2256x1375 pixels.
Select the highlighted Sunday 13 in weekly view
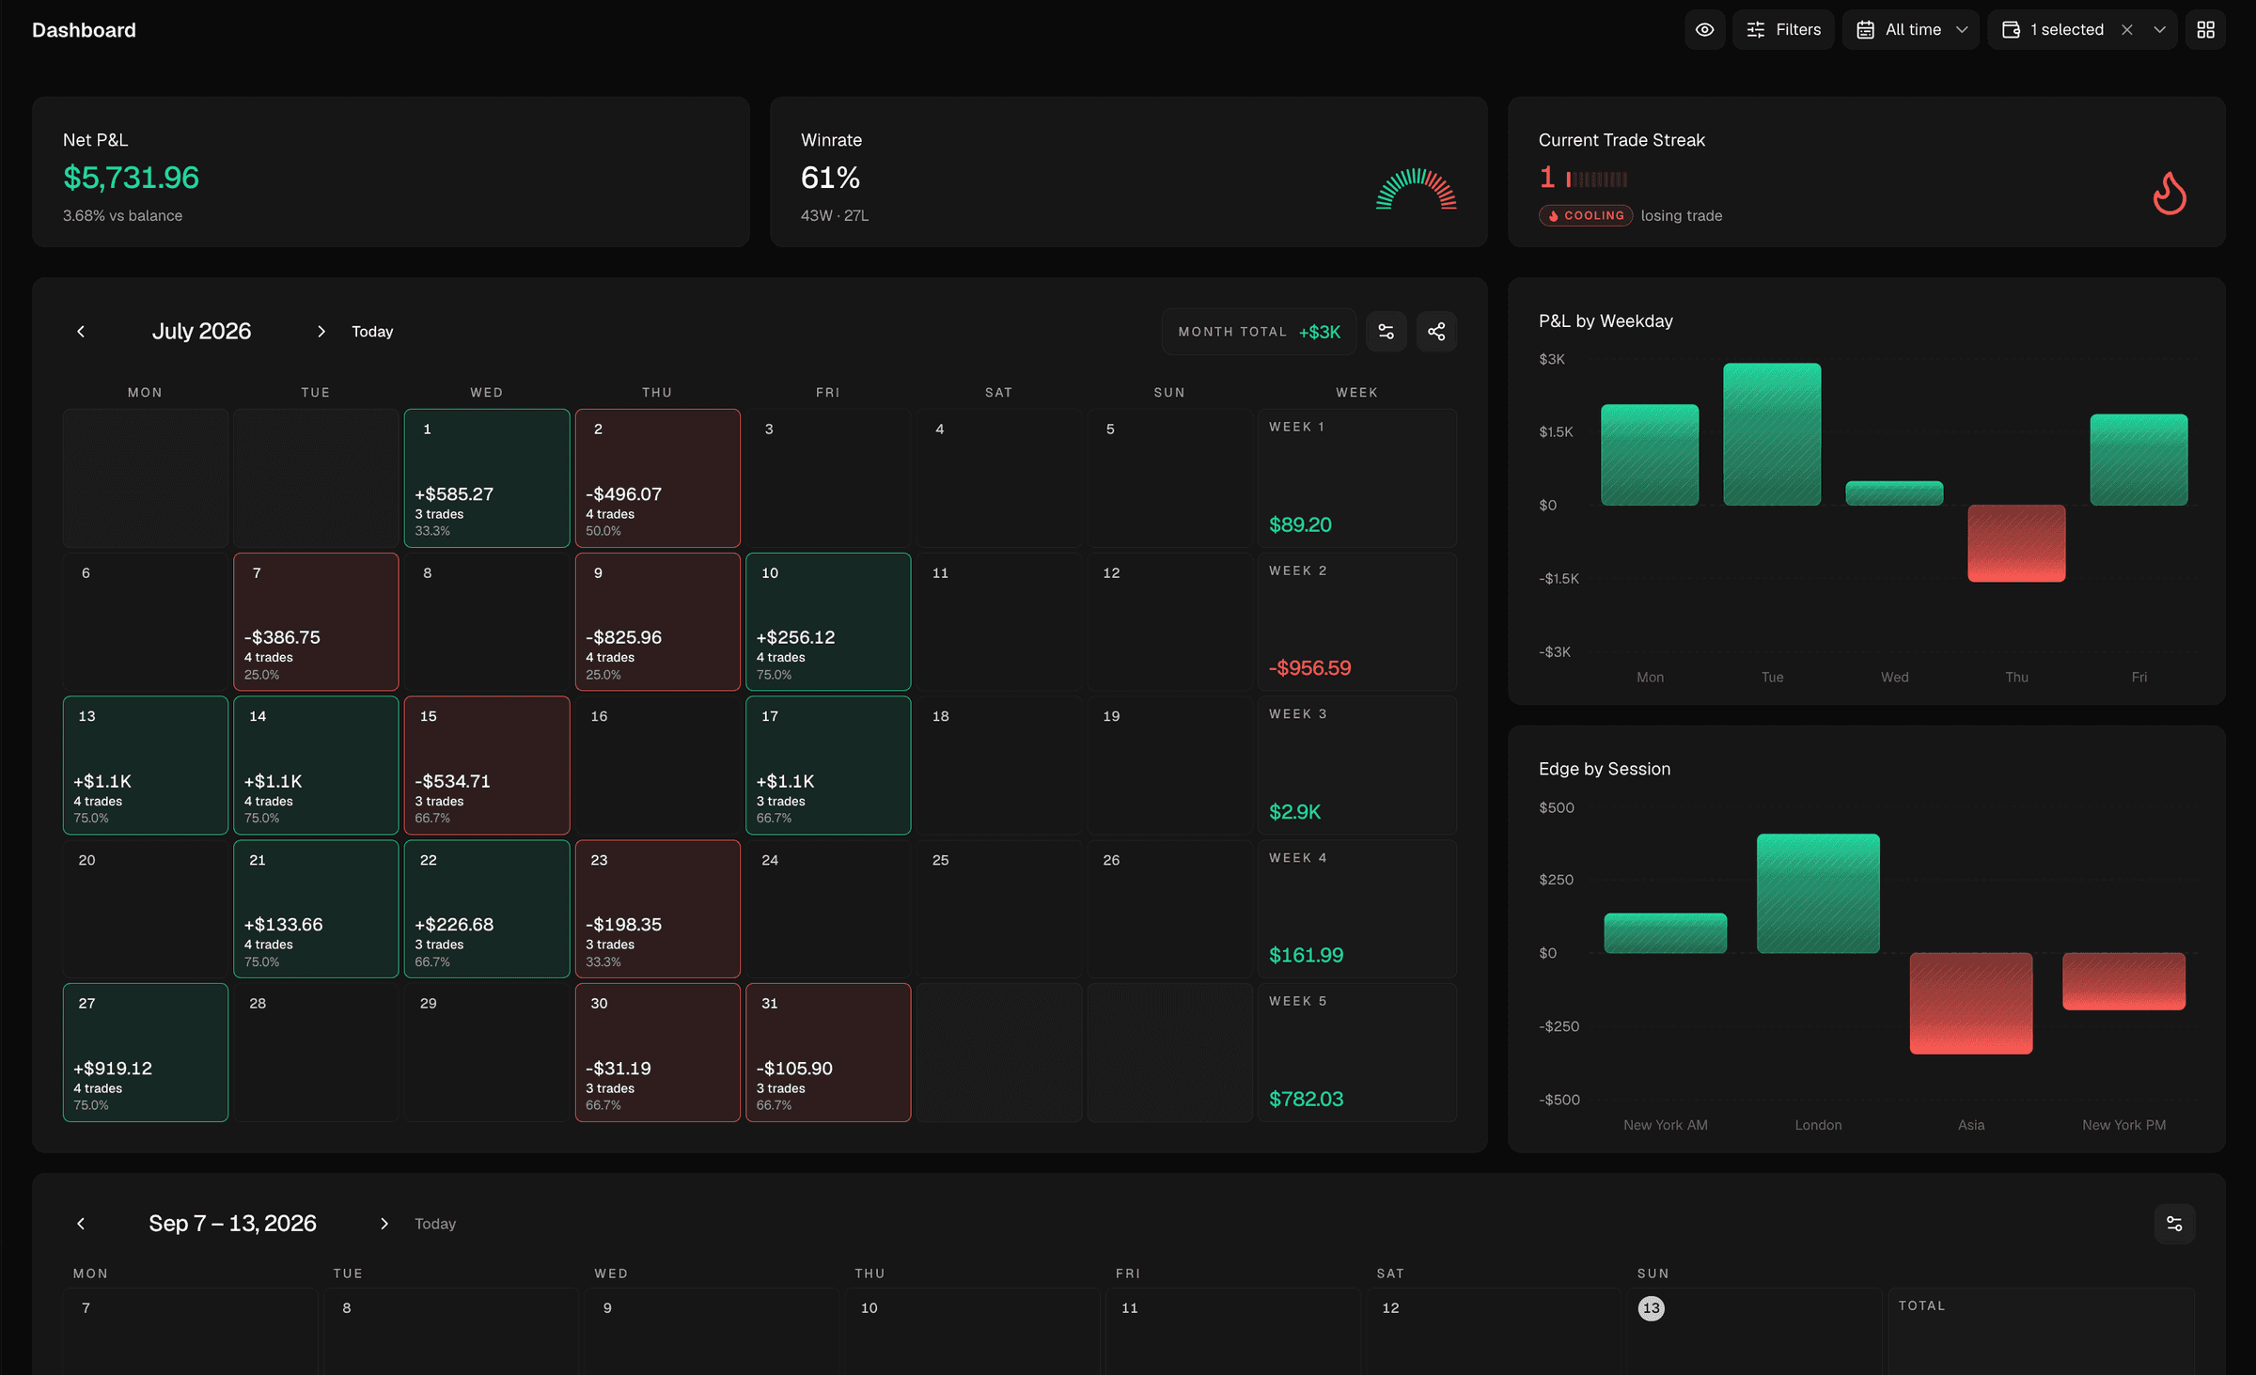[x=1651, y=1307]
